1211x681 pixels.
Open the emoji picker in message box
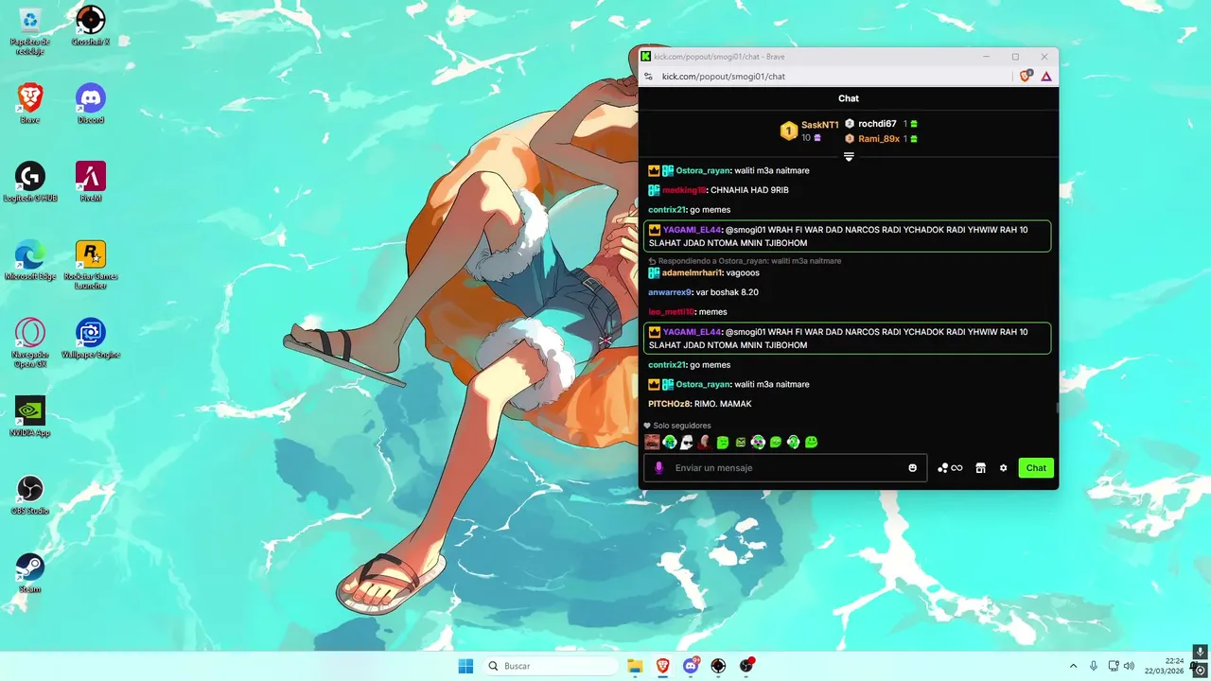pos(912,468)
